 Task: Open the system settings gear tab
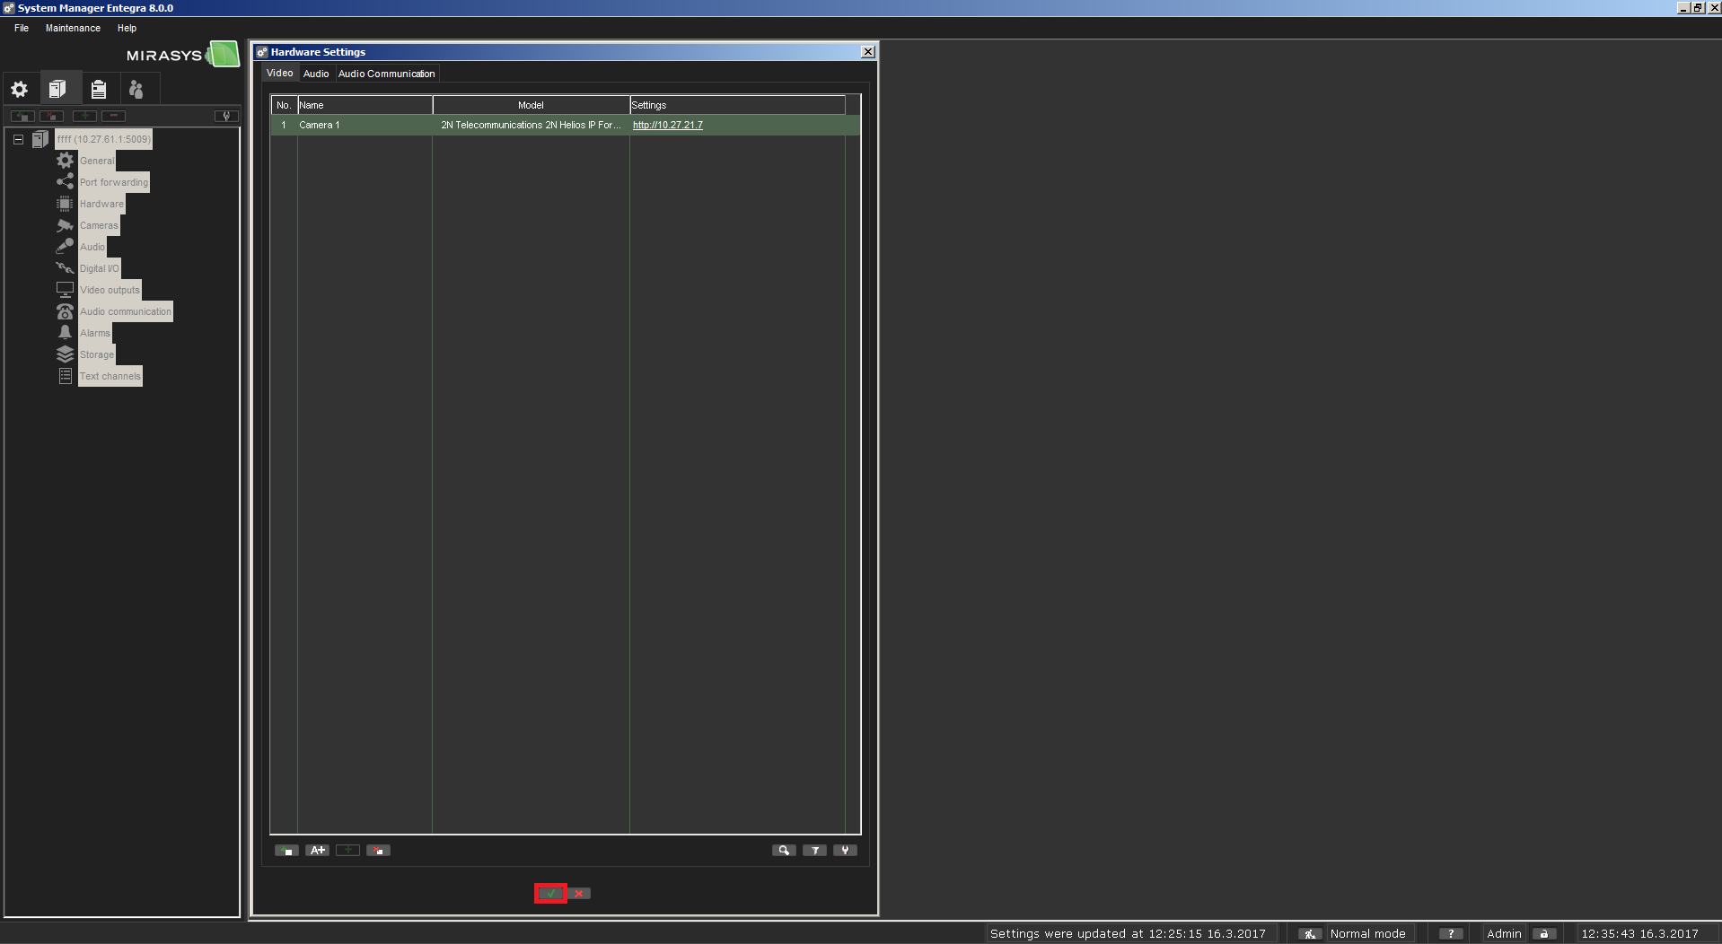click(x=20, y=89)
